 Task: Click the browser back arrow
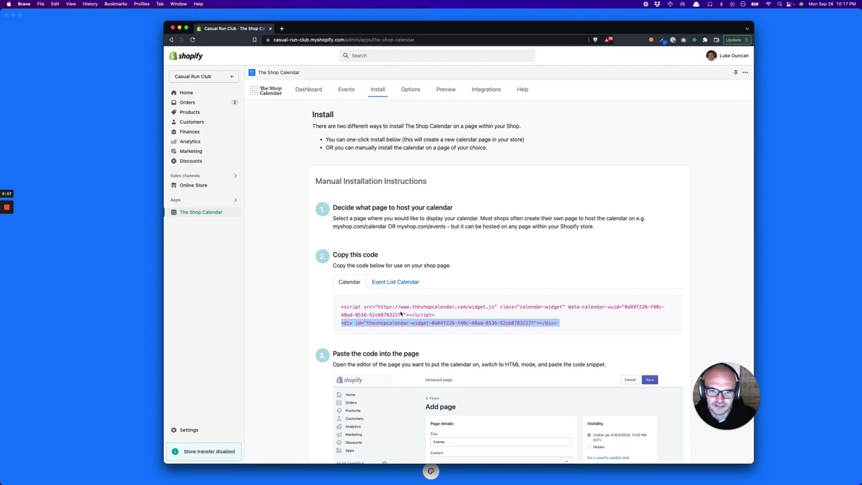click(171, 40)
